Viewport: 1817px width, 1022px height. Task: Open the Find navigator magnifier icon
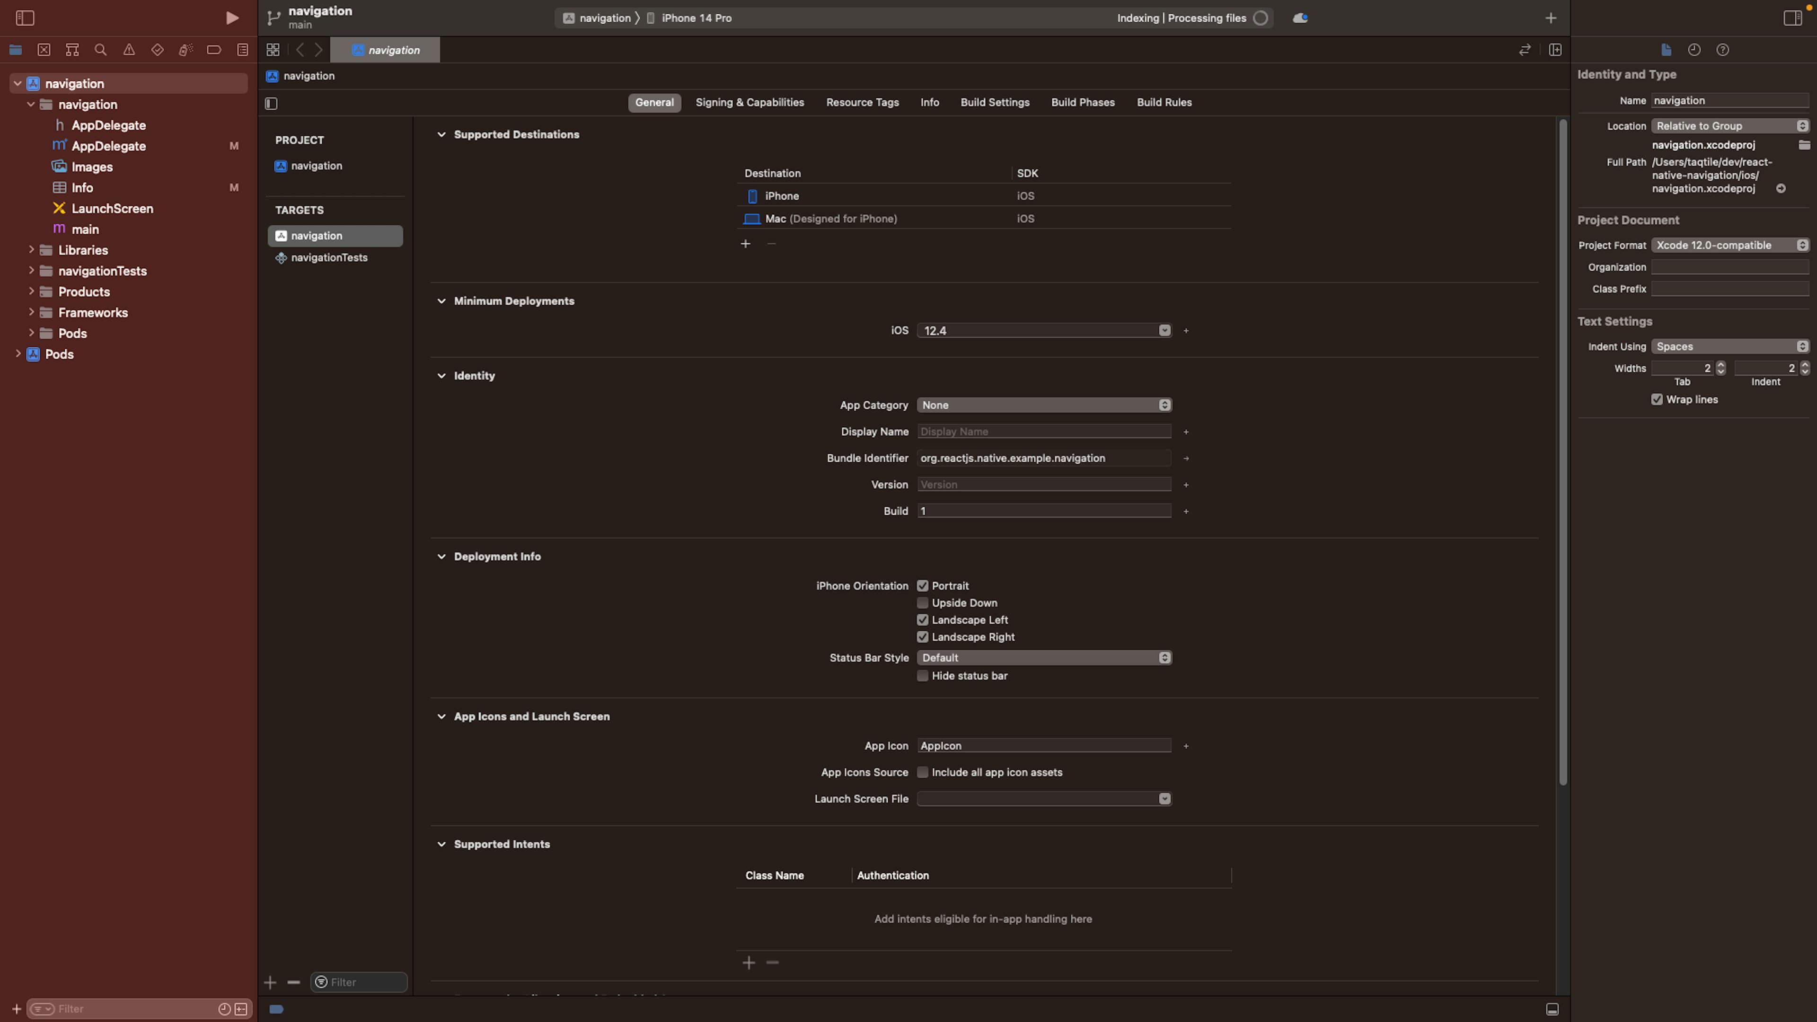[x=100, y=49]
